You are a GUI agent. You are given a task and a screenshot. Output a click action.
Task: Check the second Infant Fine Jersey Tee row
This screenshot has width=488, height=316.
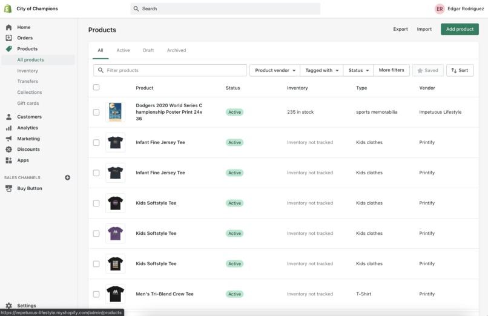(x=96, y=173)
